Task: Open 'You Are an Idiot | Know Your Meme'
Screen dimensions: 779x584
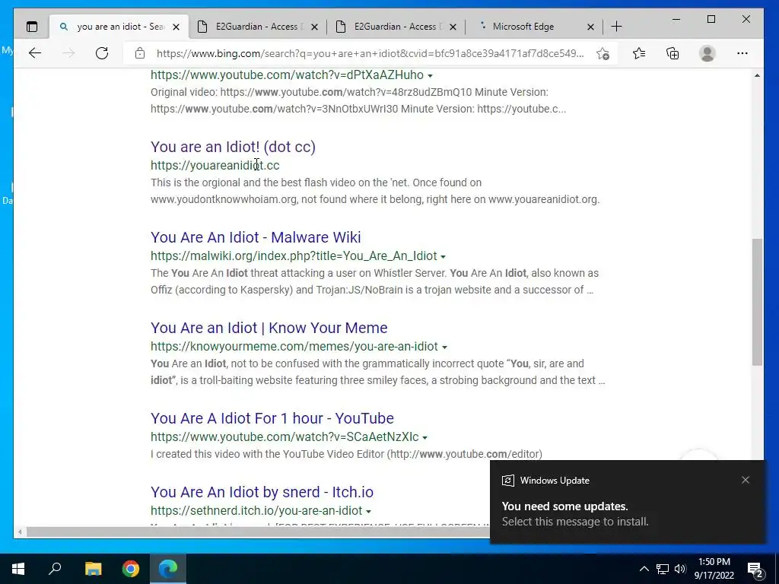Action: [x=269, y=328]
